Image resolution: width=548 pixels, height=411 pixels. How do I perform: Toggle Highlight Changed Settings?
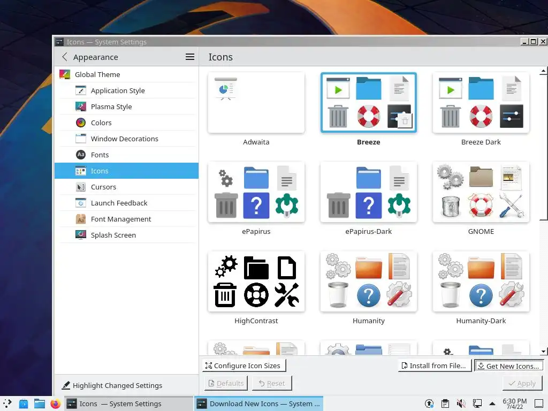tap(112, 385)
